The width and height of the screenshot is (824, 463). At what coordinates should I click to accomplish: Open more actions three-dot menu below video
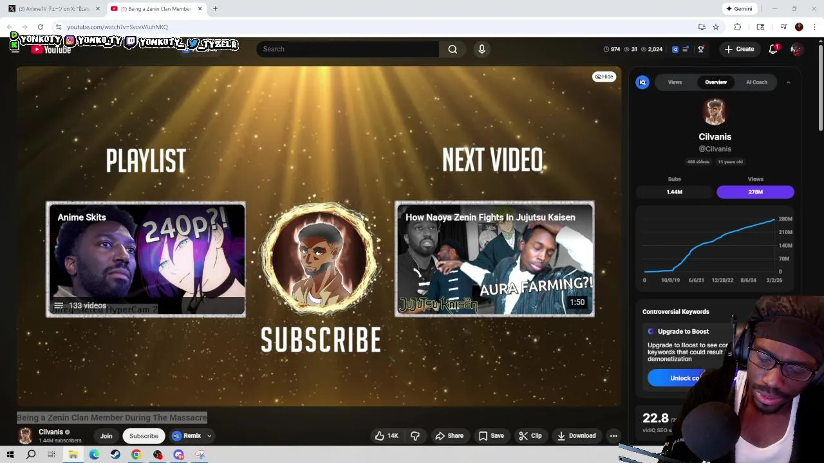[613, 435]
